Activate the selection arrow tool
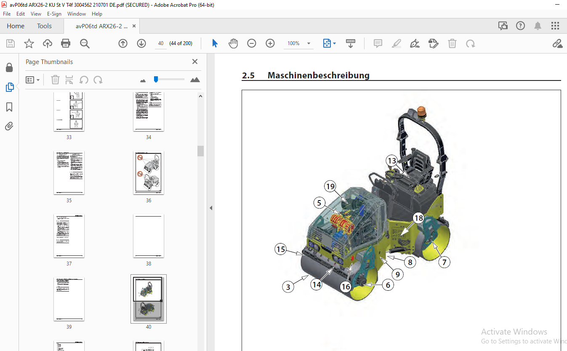Image resolution: width=567 pixels, height=351 pixels. 215,43
